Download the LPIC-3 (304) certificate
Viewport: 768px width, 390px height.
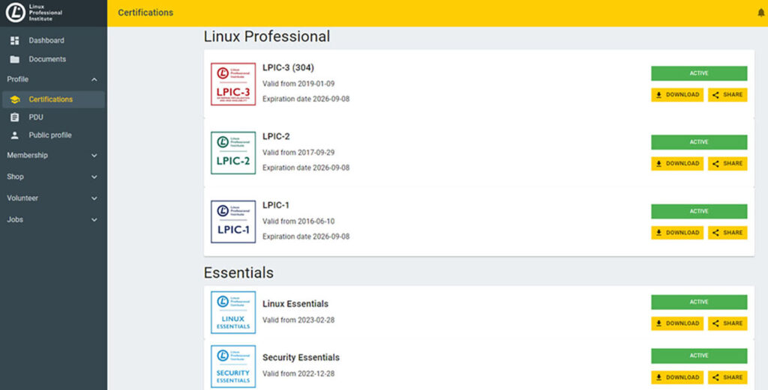coord(676,95)
